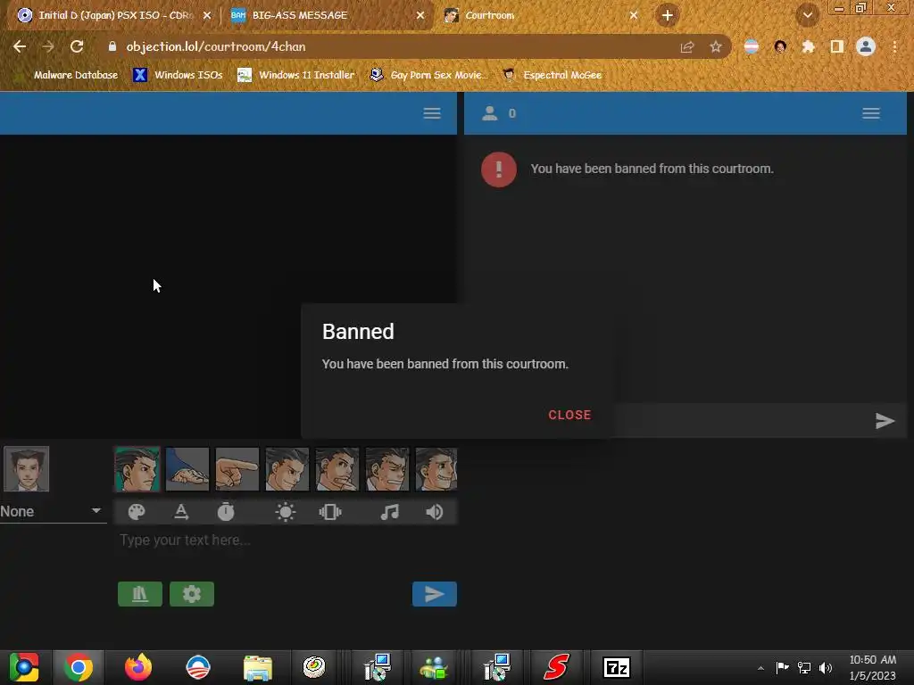The image size is (914, 685).
Task: Choose the grinning Phoenix pose
Action: click(x=436, y=469)
